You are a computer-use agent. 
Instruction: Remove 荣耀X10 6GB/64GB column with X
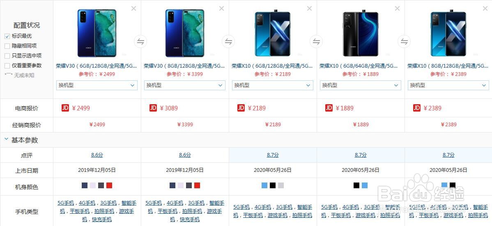point(397,9)
